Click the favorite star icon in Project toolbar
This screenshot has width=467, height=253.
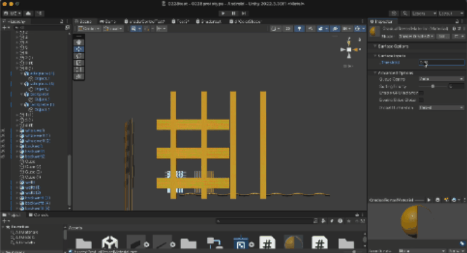pos(349,221)
